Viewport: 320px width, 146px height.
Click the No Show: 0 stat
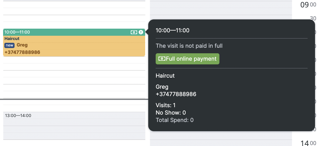click(171, 113)
